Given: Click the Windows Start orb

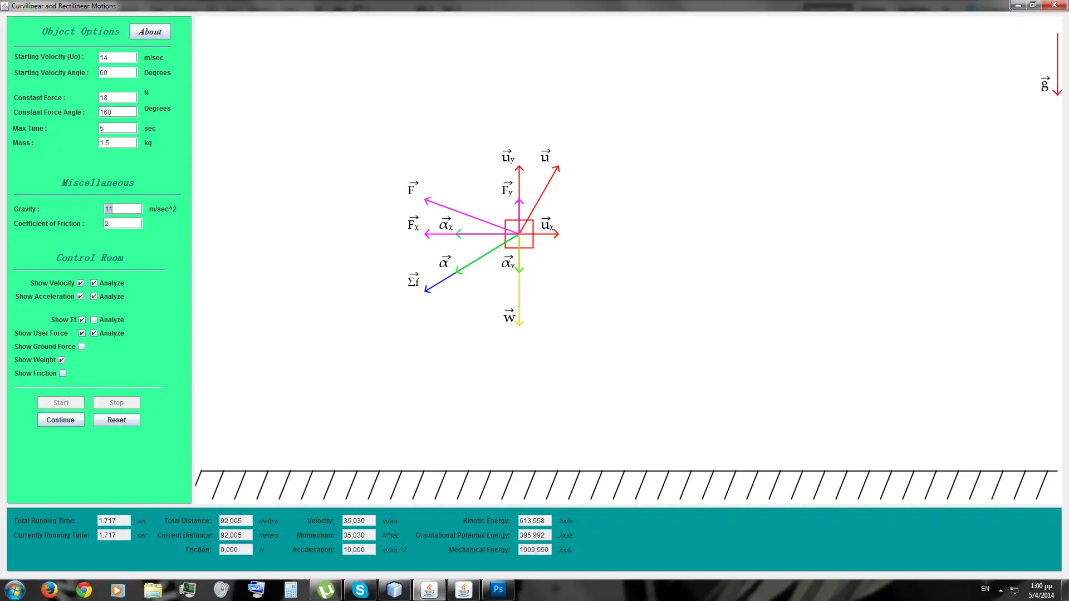Looking at the screenshot, I should click(15, 589).
